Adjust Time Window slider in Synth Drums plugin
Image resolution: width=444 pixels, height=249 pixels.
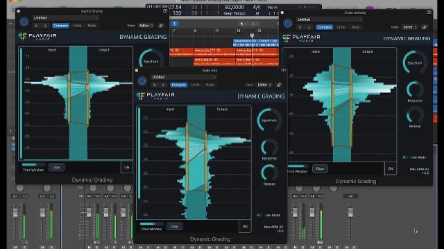click(33, 165)
